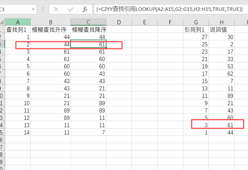Open the Insert Function fx dialog

pyautogui.click(x=85, y=9)
